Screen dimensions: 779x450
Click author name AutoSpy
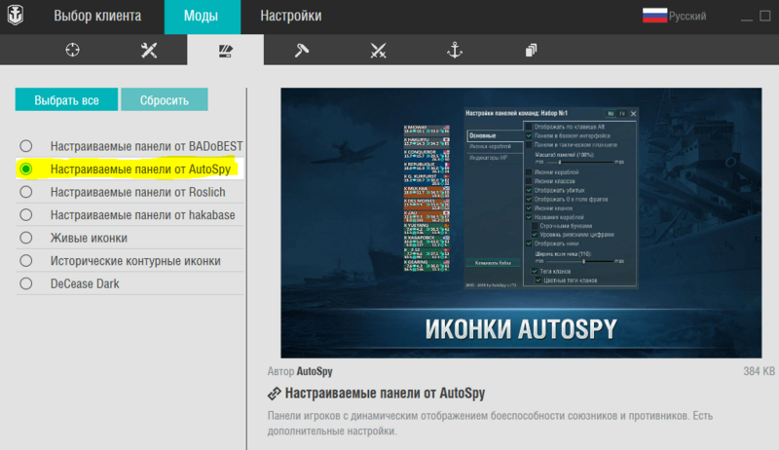315,371
